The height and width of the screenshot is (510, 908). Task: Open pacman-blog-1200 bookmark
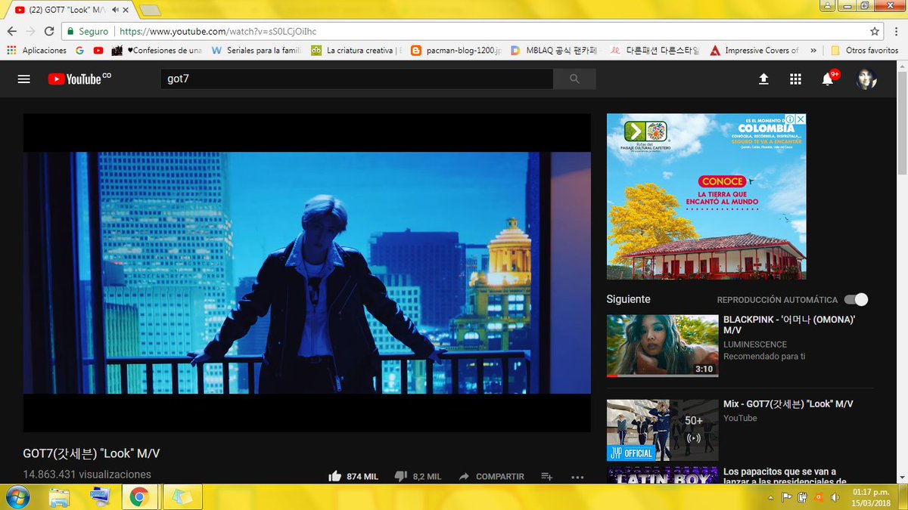[x=456, y=51]
